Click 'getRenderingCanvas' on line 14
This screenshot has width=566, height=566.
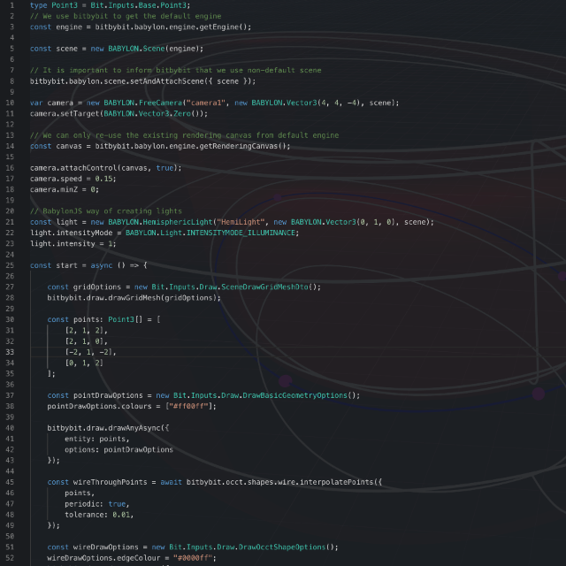[x=238, y=146]
